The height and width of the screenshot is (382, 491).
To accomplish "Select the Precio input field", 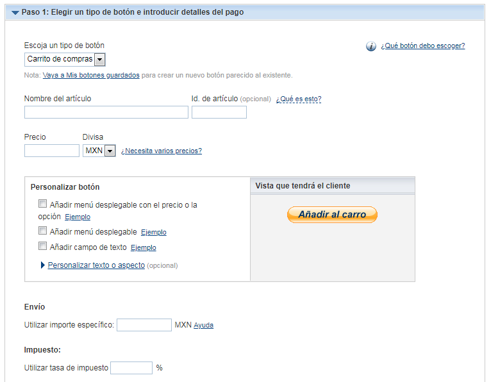I will [52, 151].
